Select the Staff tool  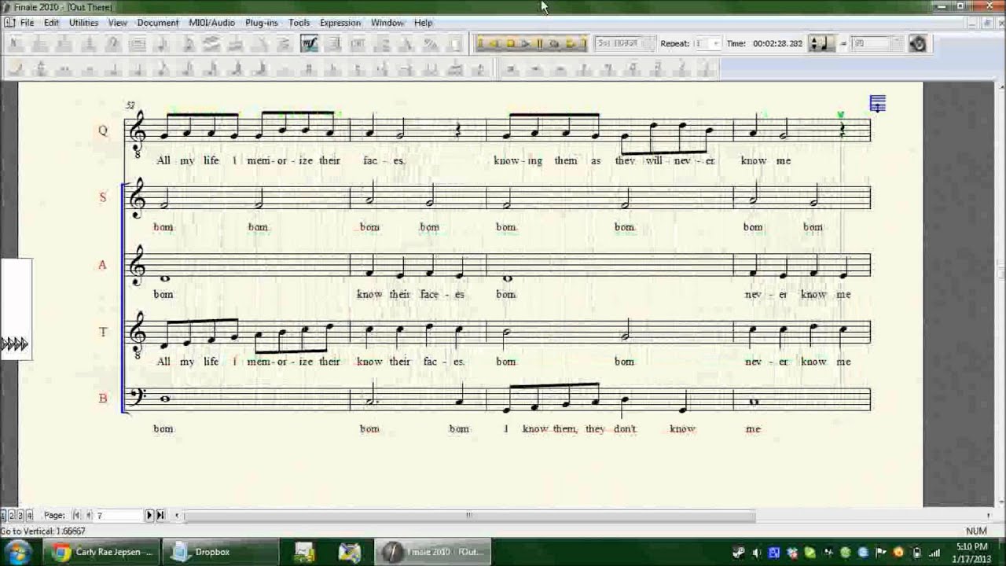pos(39,44)
